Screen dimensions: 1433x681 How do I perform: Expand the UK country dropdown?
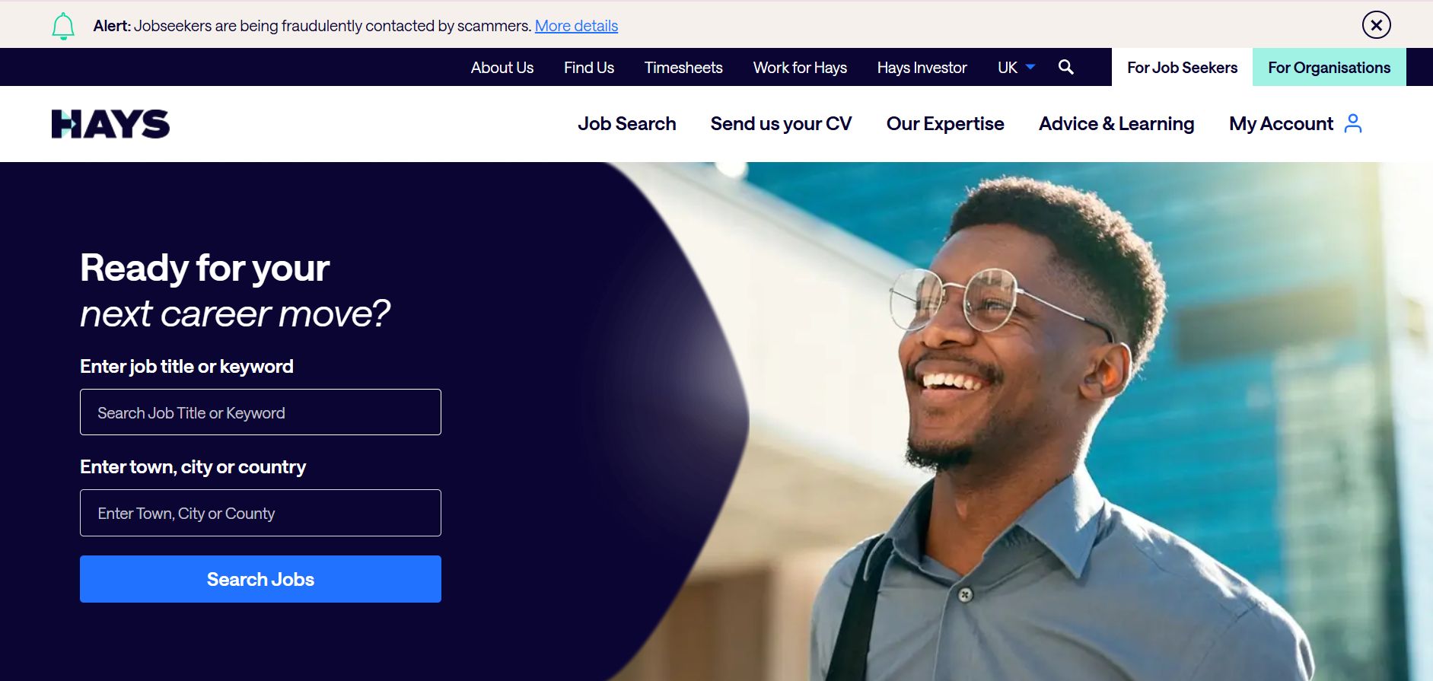tap(1016, 68)
